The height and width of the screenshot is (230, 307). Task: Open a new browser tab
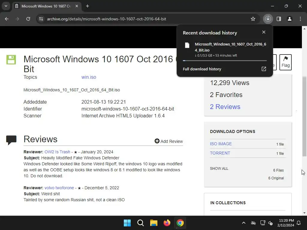click(x=88, y=6)
